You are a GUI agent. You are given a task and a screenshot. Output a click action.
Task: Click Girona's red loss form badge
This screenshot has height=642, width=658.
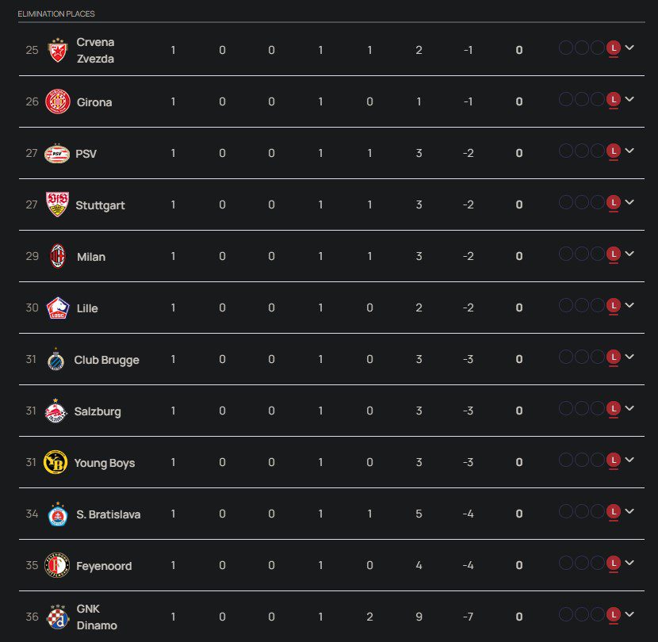tap(613, 100)
